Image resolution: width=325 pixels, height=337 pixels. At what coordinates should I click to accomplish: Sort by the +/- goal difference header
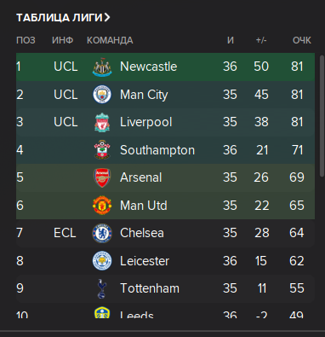point(261,40)
